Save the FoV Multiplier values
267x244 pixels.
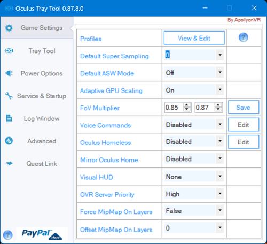click(244, 107)
